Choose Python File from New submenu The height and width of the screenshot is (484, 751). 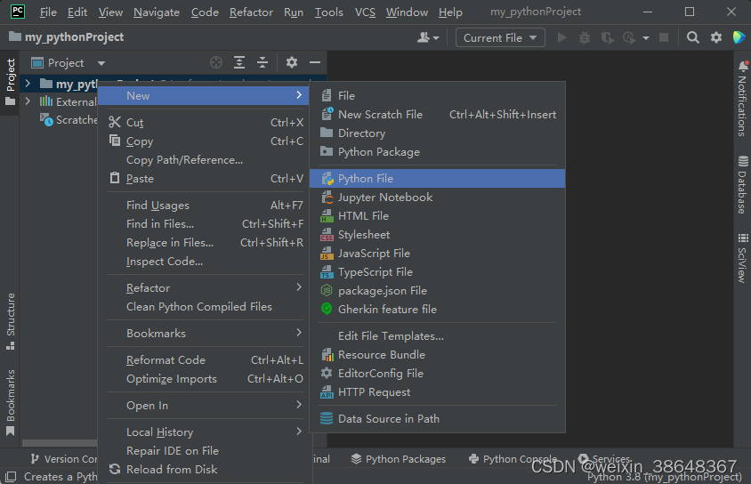(x=437, y=179)
